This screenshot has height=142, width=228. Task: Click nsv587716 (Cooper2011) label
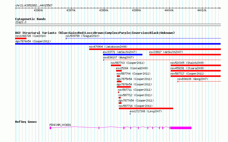point(136,106)
